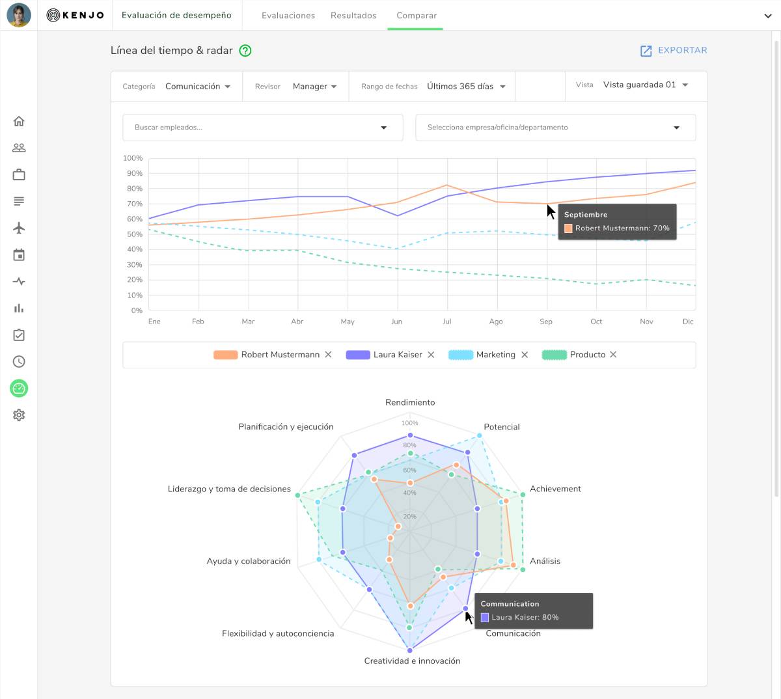Click the bar chart analytics icon

pyautogui.click(x=19, y=308)
